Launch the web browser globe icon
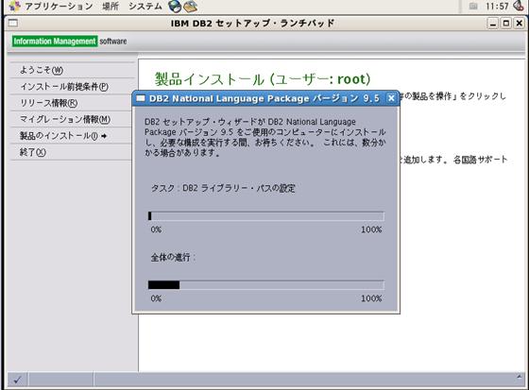This screenshot has width=529, height=390. (x=175, y=6)
